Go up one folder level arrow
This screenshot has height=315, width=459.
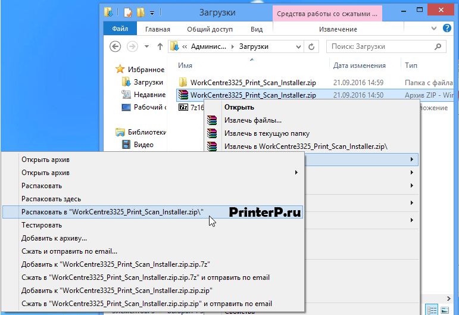click(x=160, y=46)
